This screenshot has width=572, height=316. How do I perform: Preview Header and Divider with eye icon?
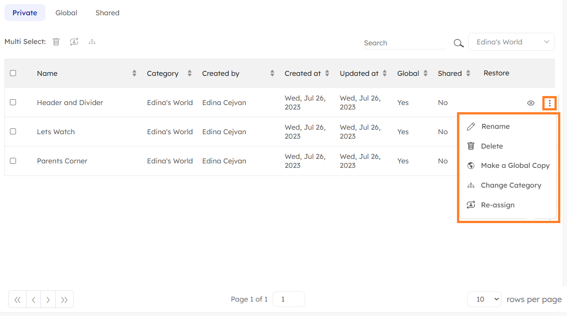[x=531, y=103]
